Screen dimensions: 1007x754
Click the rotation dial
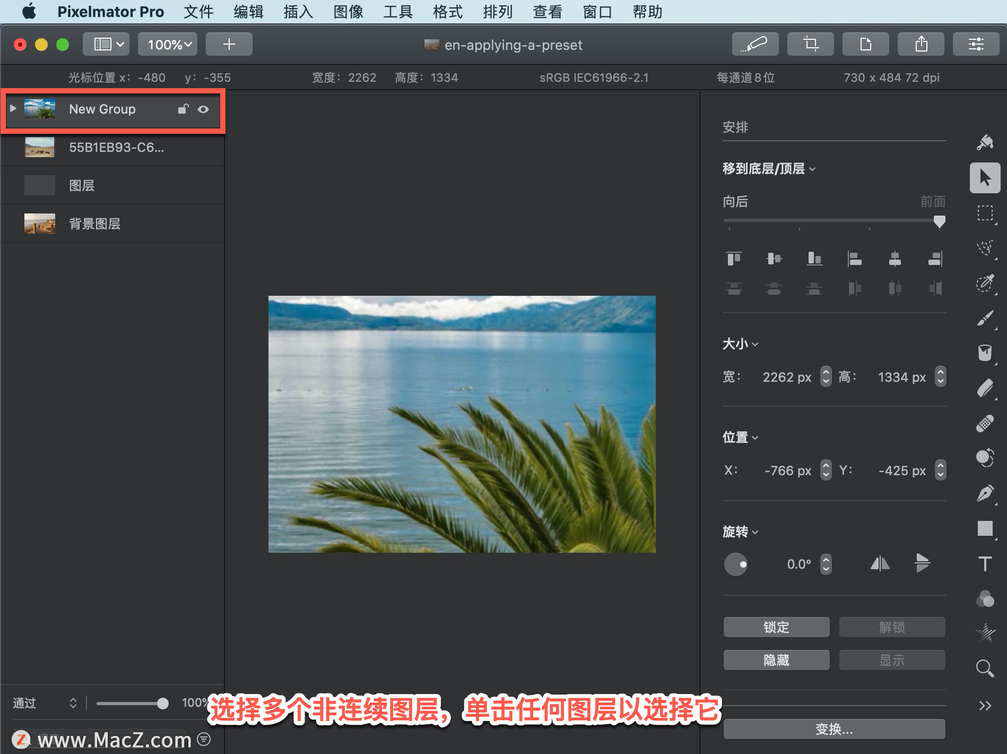(x=735, y=564)
